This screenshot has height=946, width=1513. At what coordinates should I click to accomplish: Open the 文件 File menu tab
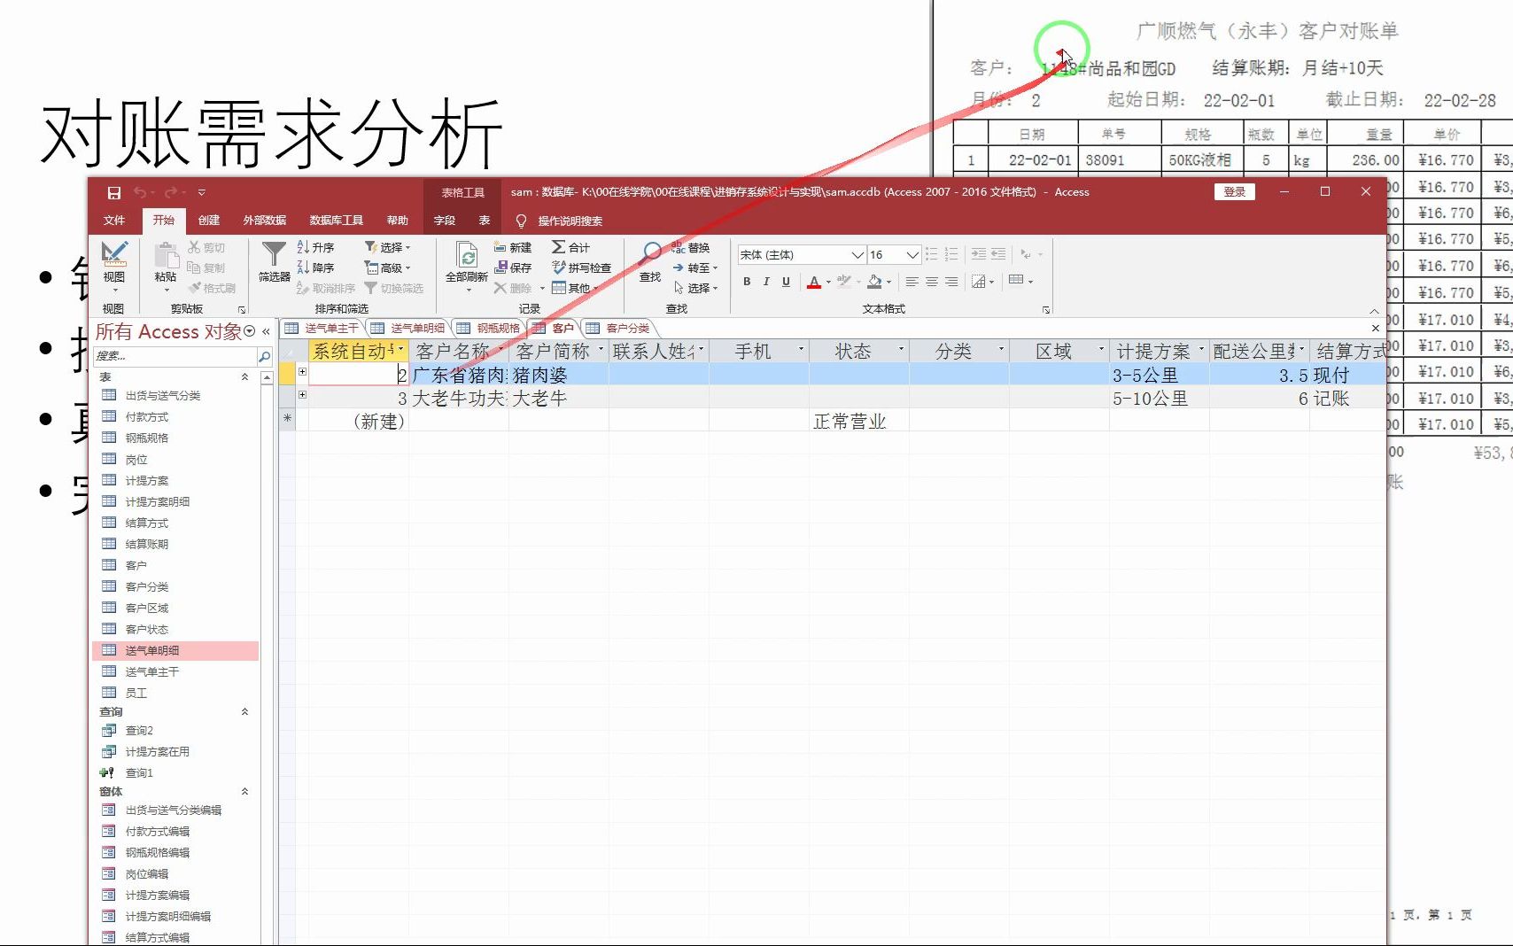[114, 221]
